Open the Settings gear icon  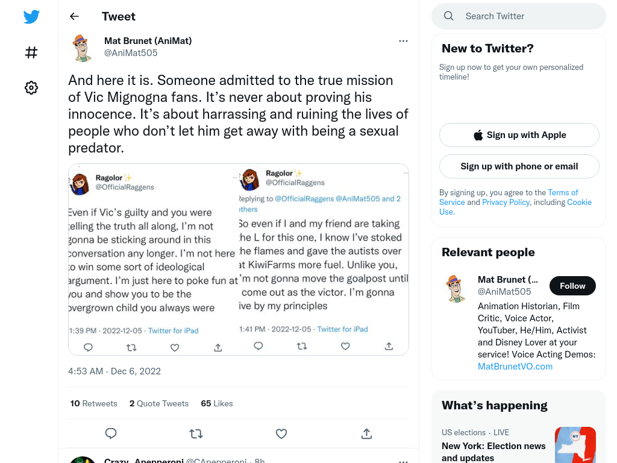tap(31, 87)
